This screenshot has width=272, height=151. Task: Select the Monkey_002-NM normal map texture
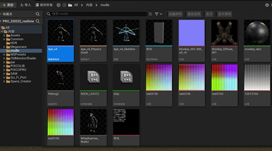click(x=192, y=40)
